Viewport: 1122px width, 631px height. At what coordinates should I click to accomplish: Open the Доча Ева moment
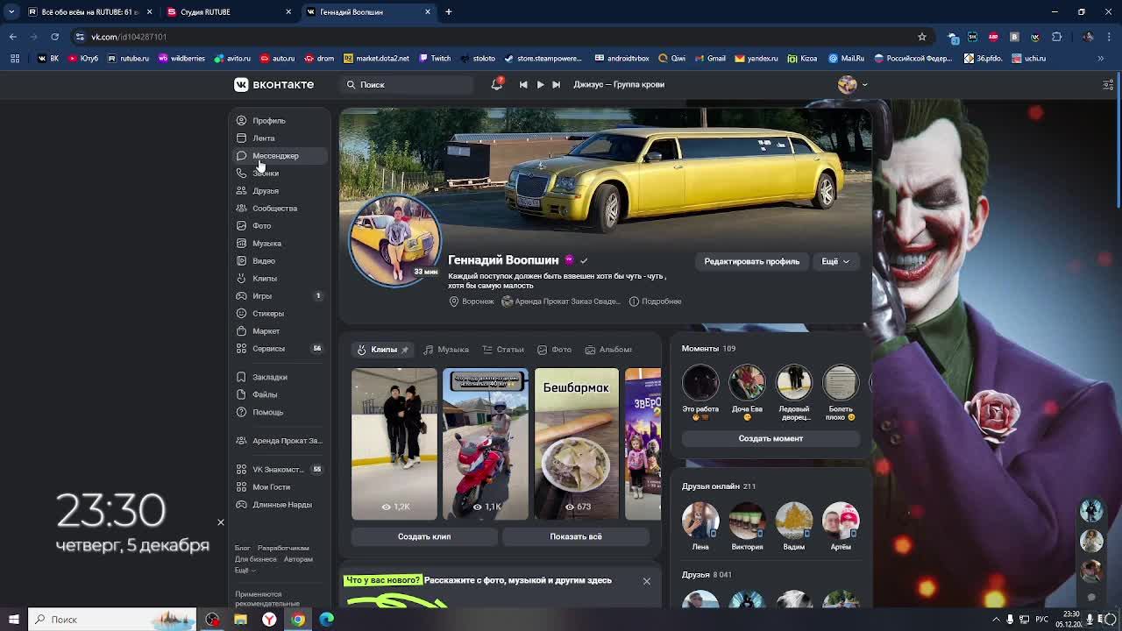[747, 383]
